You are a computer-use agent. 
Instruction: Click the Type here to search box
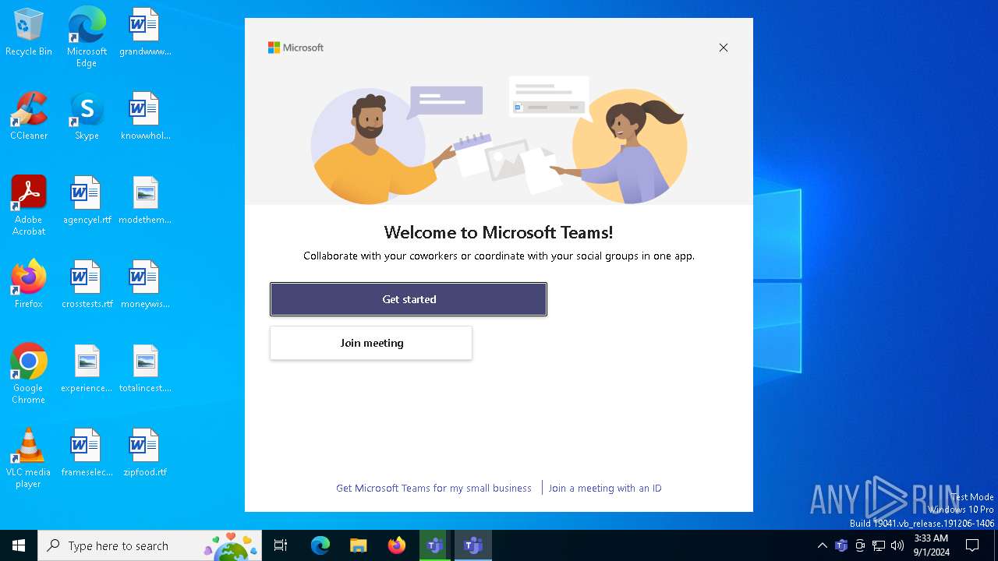point(149,545)
